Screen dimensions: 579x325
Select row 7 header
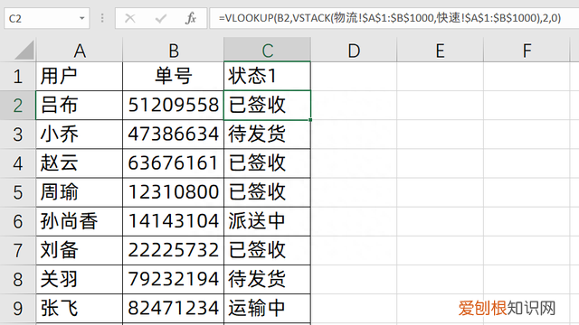18,251
